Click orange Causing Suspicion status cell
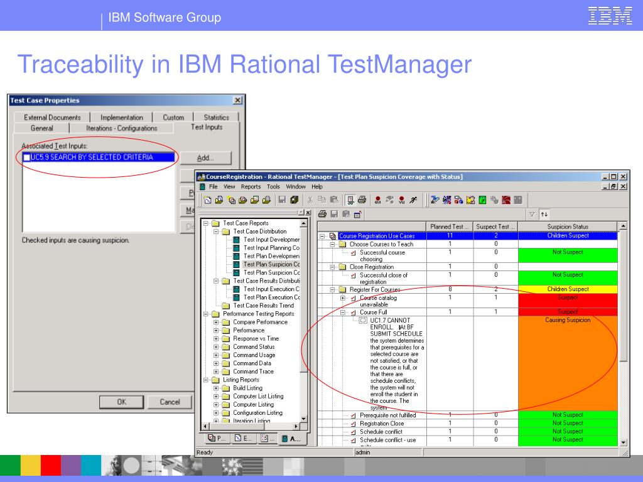 568,363
